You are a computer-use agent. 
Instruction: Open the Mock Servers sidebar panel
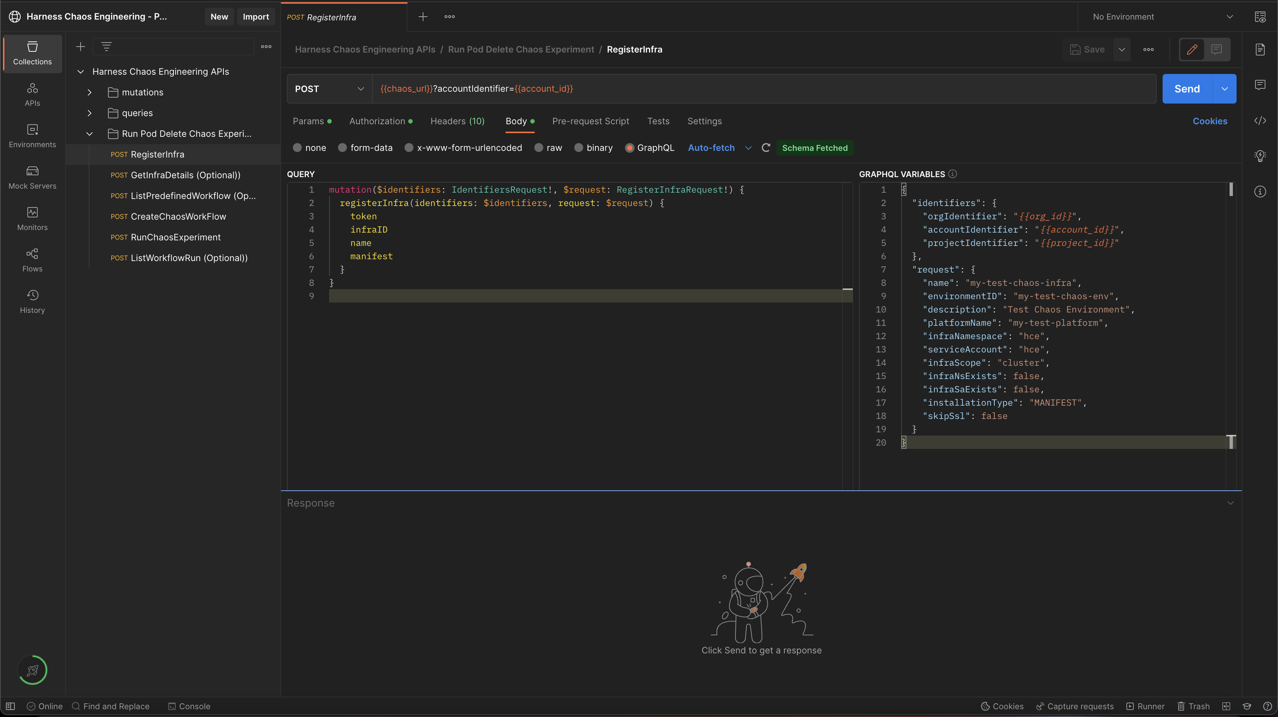coord(32,177)
